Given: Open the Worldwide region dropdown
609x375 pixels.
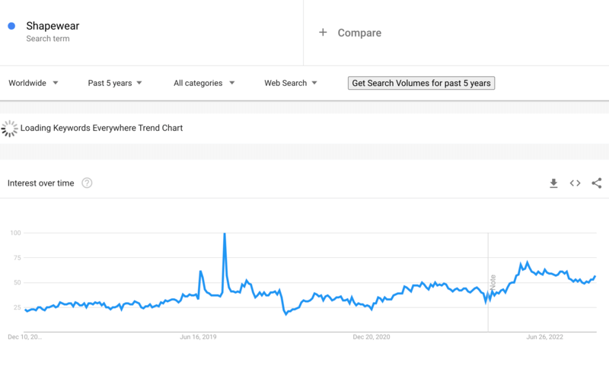Looking at the screenshot, I should pyautogui.click(x=33, y=83).
